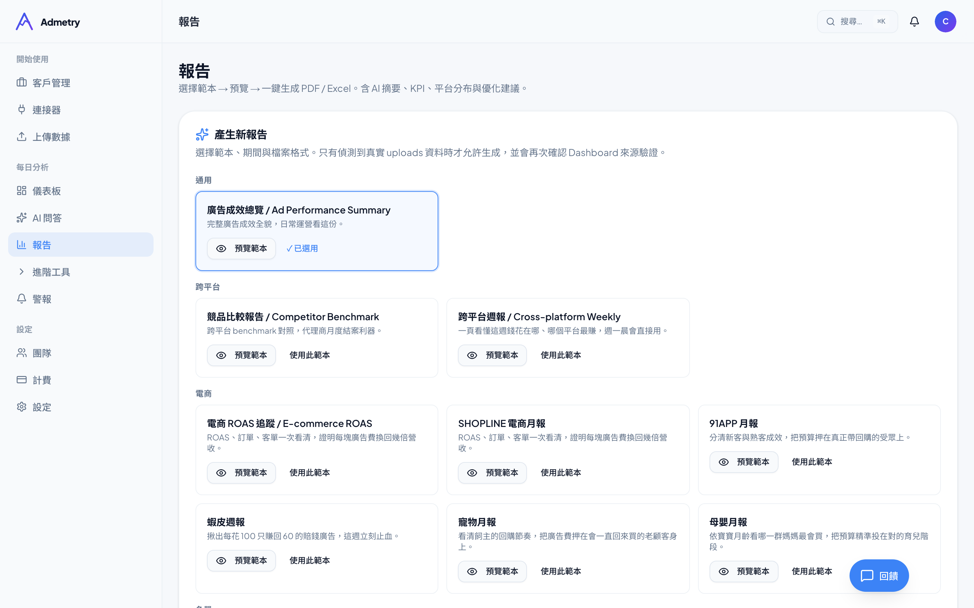Viewport: 974px width, 608px height.
Task: Click eye icon on 母嬰月報 card
Action: (724, 572)
